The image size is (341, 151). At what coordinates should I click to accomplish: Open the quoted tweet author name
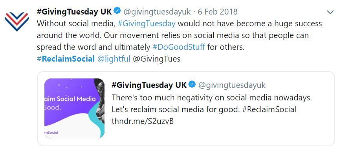tap(149, 85)
